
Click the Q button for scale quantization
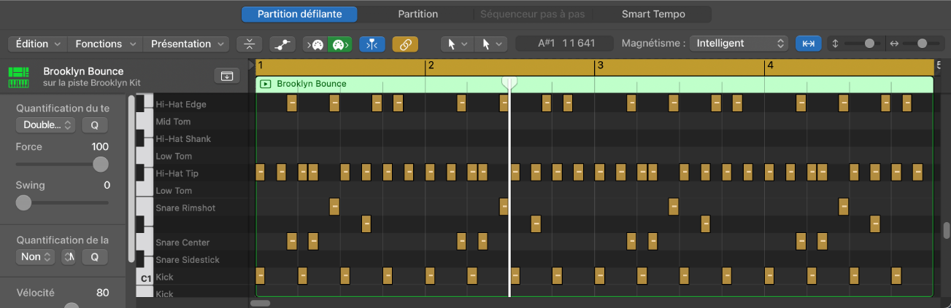coord(94,256)
